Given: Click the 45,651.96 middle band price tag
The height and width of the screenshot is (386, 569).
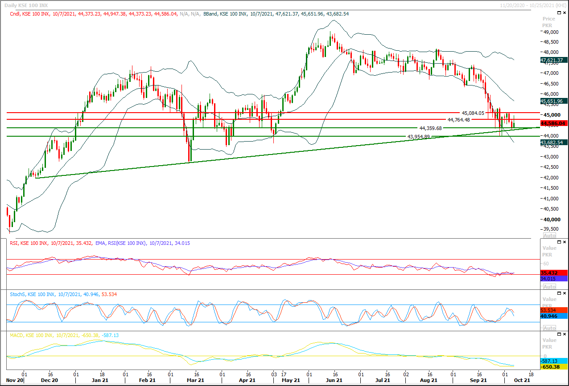Looking at the screenshot, I should (x=553, y=101).
